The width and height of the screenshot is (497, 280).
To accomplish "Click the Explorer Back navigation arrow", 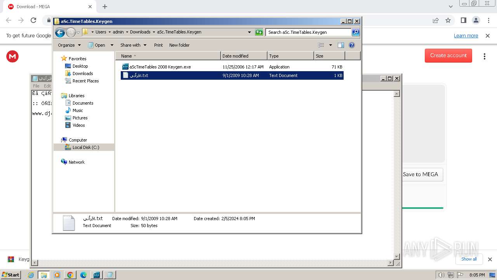I will click(x=60, y=32).
